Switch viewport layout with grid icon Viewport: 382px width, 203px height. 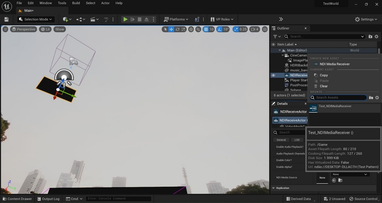point(264,29)
